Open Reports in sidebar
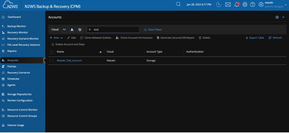This screenshot has width=289, height=133. click(12, 51)
